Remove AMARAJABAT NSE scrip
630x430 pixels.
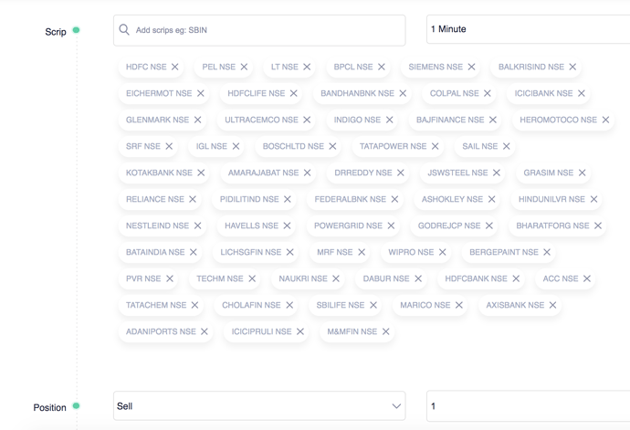(308, 173)
